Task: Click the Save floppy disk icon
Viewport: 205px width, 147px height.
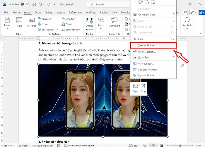Action: (x=34, y=4)
